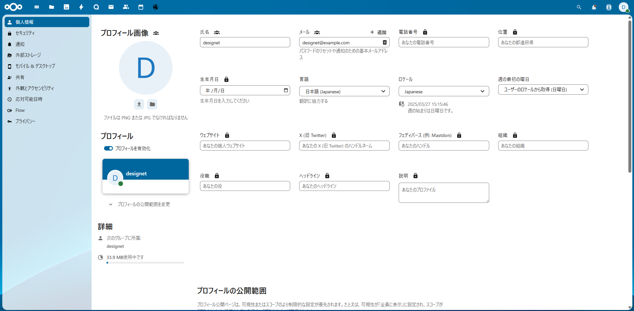
Task: Toggle the プロフィールを有効化 switch
Action: coord(108,149)
